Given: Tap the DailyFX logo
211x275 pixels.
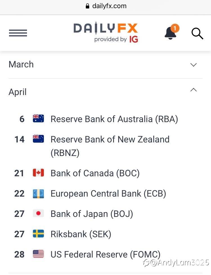Looking at the screenshot, I should (x=105, y=32).
